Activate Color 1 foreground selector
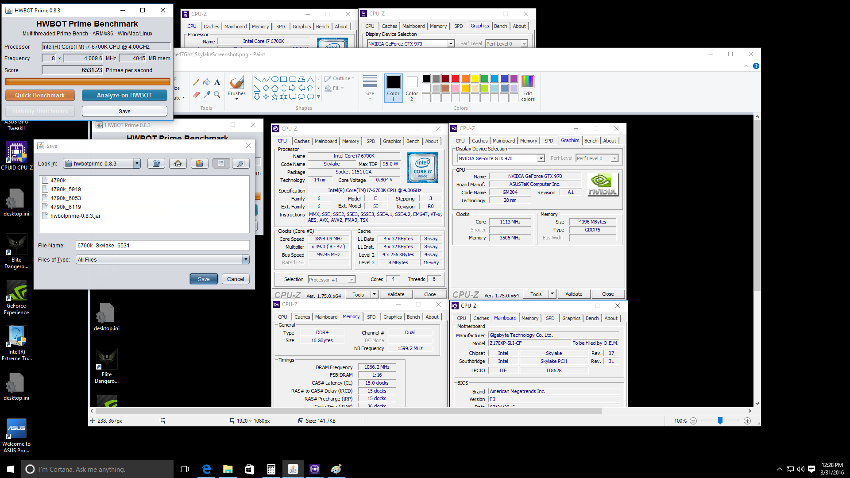The image size is (850, 478). coord(393,88)
